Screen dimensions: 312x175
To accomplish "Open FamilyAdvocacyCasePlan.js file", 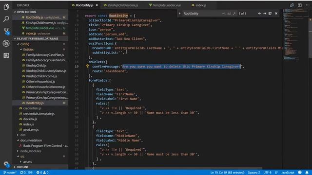I will pos(45,55).
